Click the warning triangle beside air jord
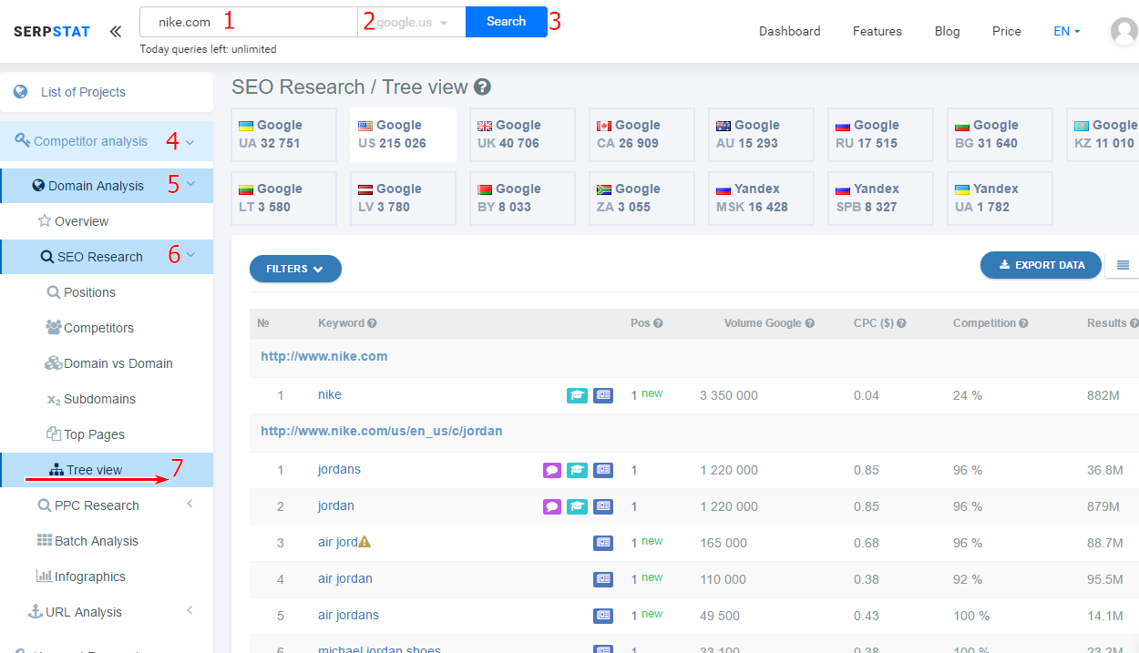The width and height of the screenshot is (1139, 653). tap(364, 541)
